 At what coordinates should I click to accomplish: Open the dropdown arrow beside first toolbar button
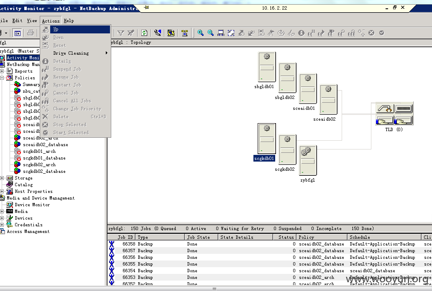point(6,33)
